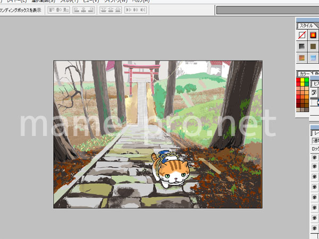Pick the teal green swatch in second row

[307, 84]
